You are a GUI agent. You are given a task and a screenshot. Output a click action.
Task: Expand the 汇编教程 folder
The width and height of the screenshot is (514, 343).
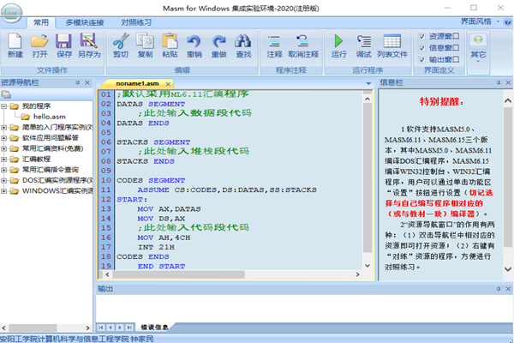tap(3, 159)
